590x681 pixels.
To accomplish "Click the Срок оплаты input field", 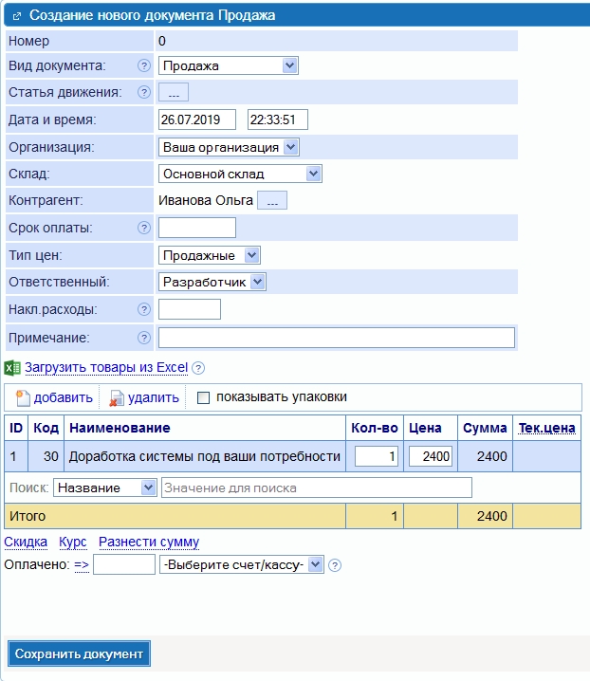I will pyautogui.click(x=197, y=228).
